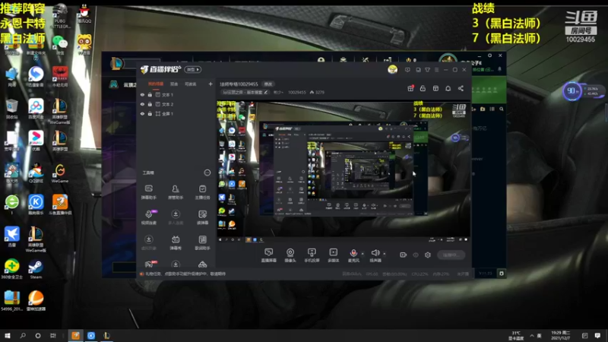
Task: Open the 读弹幕 tool
Action: click(202, 217)
